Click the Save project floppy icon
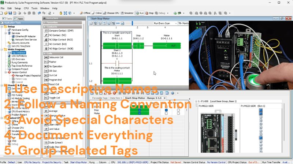The height and width of the screenshot is (164, 293). (10, 13)
